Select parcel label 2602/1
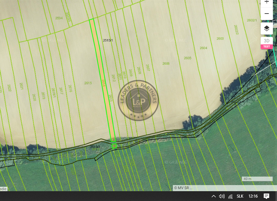This screenshot has height=201, width=277. 252,20
